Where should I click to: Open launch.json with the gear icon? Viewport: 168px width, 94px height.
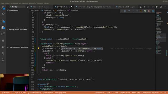(28, 7)
